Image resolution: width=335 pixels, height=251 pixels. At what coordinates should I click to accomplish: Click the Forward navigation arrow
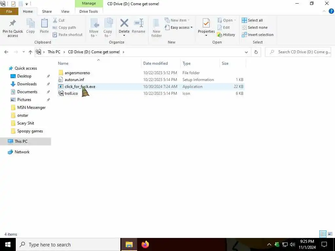(16, 52)
